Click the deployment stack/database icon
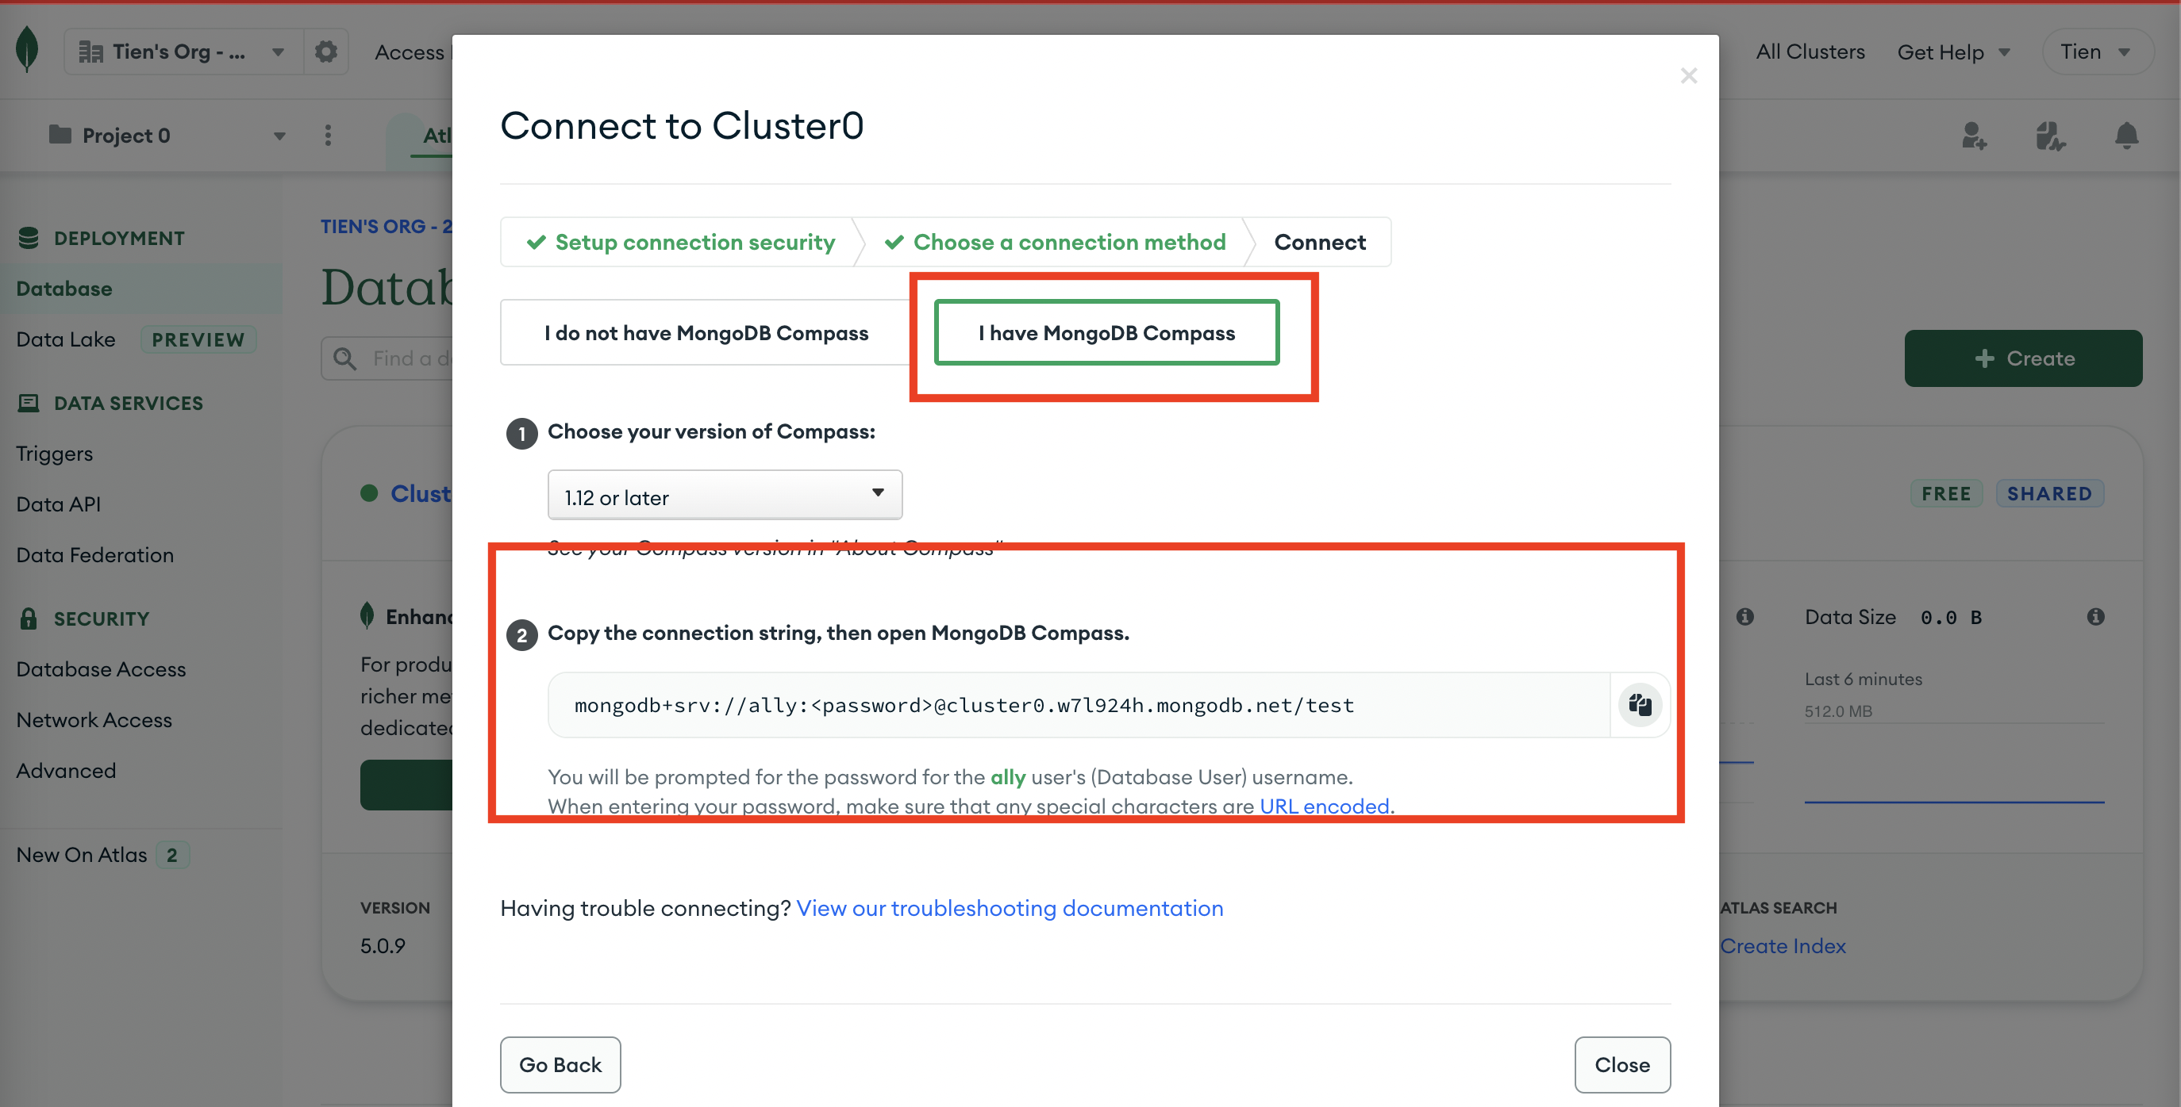 coord(27,237)
